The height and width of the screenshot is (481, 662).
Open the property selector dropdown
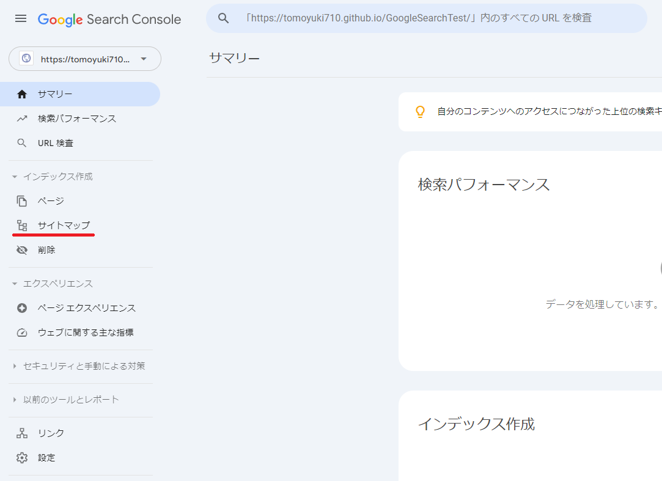84,59
